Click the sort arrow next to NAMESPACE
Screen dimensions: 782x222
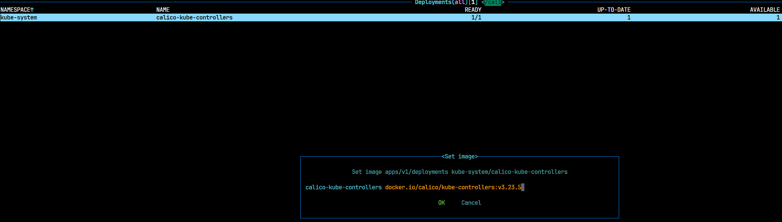[x=32, y=10]
